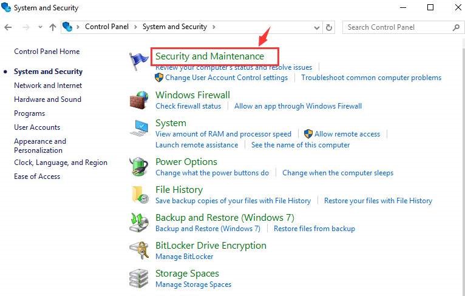Viewport: 465px width, 296px height.
Task: Click the File History folder icon
Action: click(139, 195)
